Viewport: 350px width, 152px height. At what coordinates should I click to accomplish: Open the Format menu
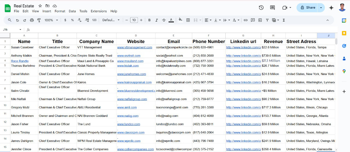pos(60,11)
